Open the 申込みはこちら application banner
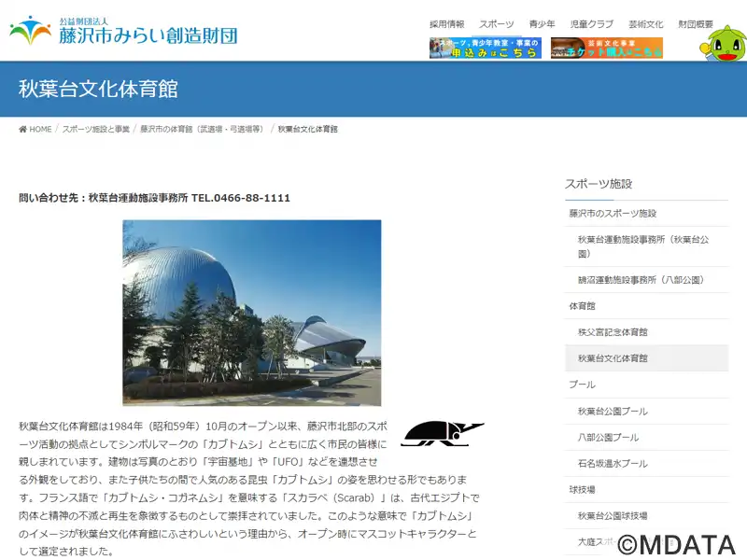747x560 pixels. 486,48
